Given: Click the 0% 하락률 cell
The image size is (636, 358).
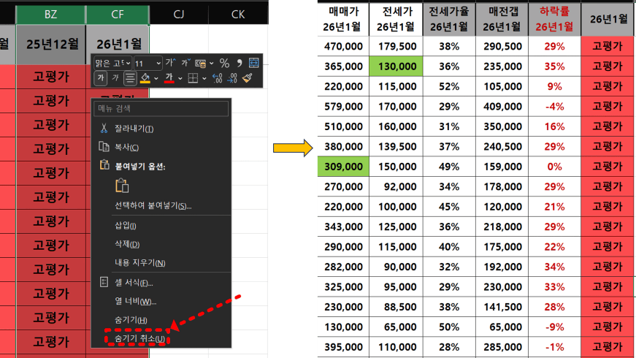Looking at the screenshot, I should 554,167.
